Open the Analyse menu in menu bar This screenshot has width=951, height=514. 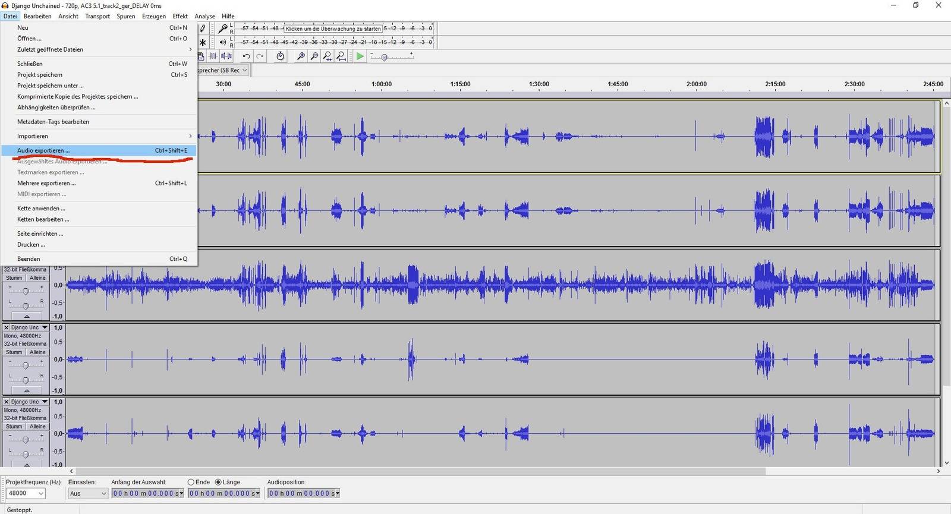[204, 16]
